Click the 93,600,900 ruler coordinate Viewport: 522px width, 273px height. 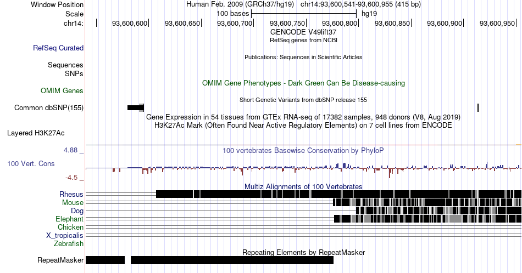click(x=445, y=23)
